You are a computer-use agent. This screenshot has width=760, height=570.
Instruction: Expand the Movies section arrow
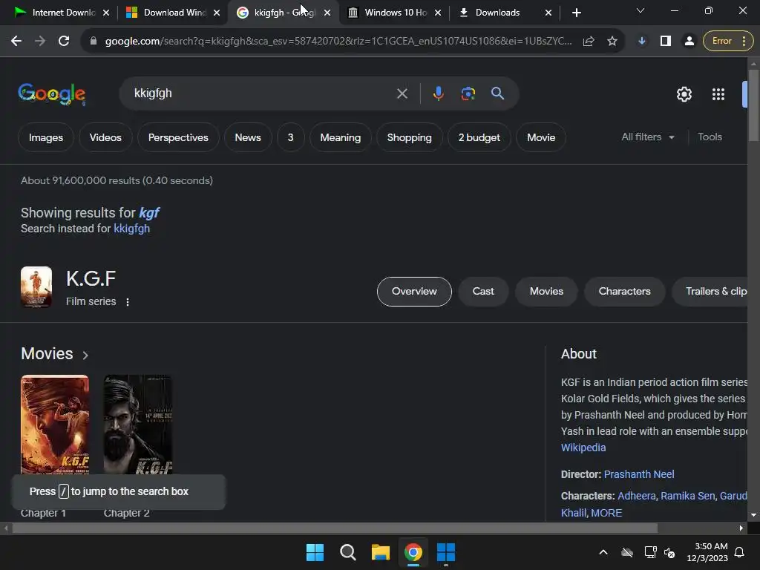coord(85,356)
